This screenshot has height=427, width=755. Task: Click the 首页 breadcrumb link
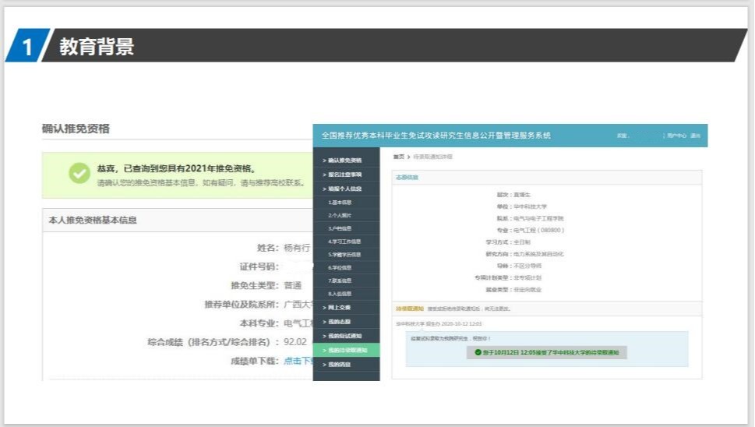[398, 157]
